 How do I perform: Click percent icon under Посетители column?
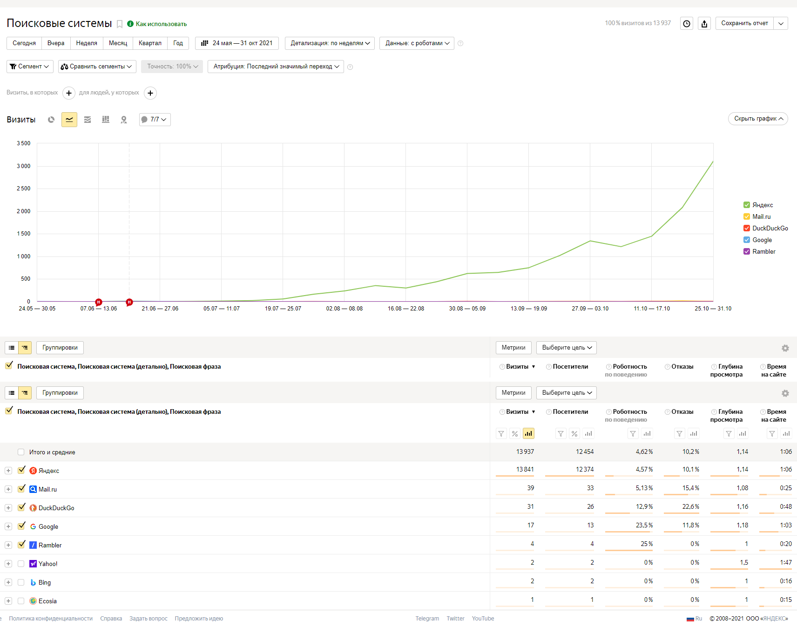click(x=574, y=433)
